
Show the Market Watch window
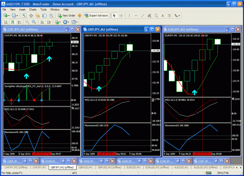click(x=24, y=16)
